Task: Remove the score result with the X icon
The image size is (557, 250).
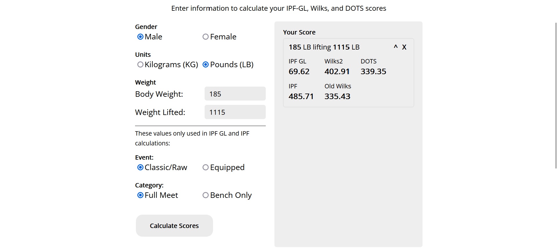Action: [404, 47]
